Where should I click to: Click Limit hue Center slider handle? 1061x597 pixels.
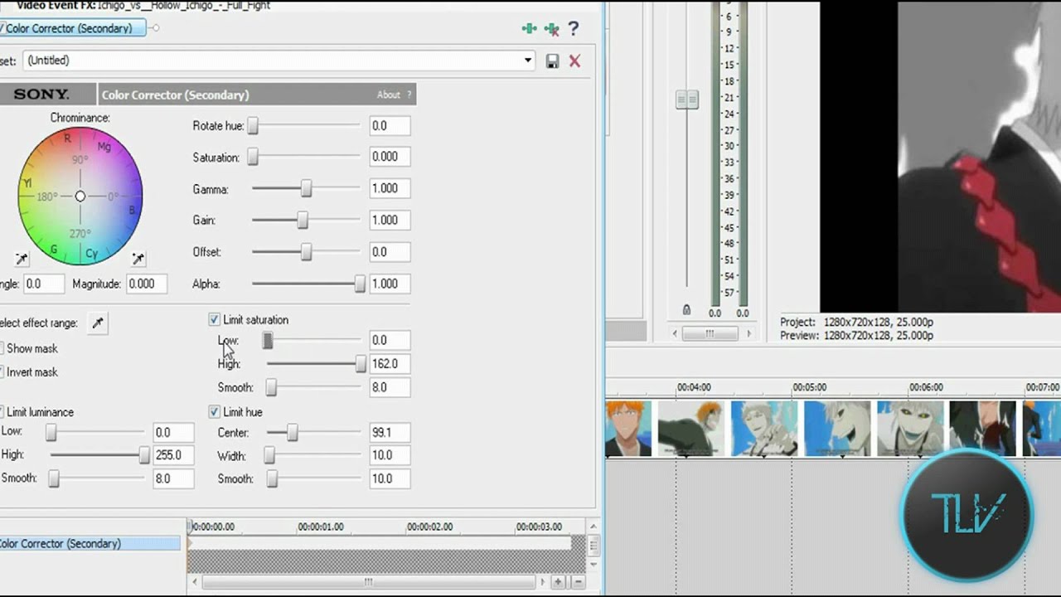293,432
